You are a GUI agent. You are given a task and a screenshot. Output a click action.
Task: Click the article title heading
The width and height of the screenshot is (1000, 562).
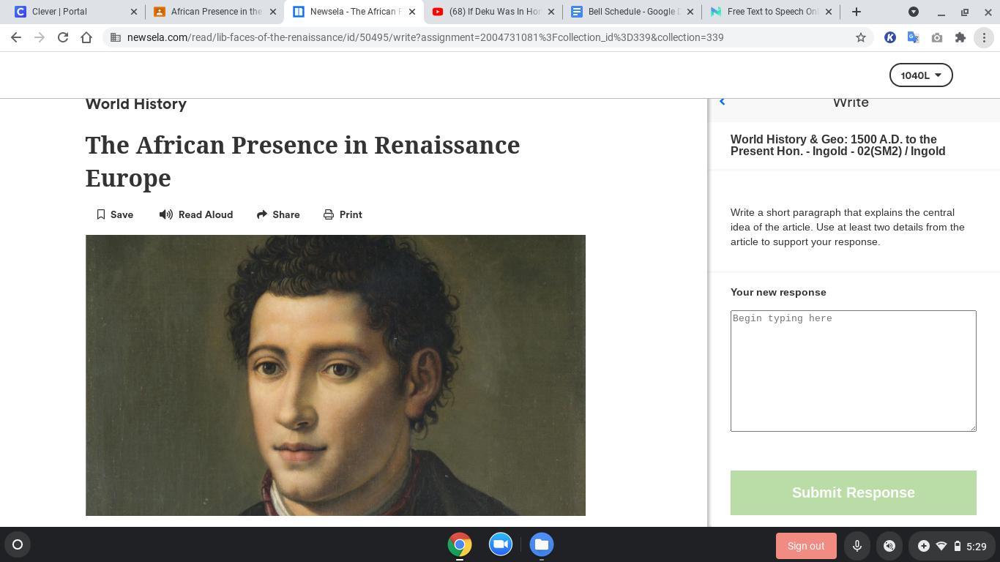coord(302,162)
